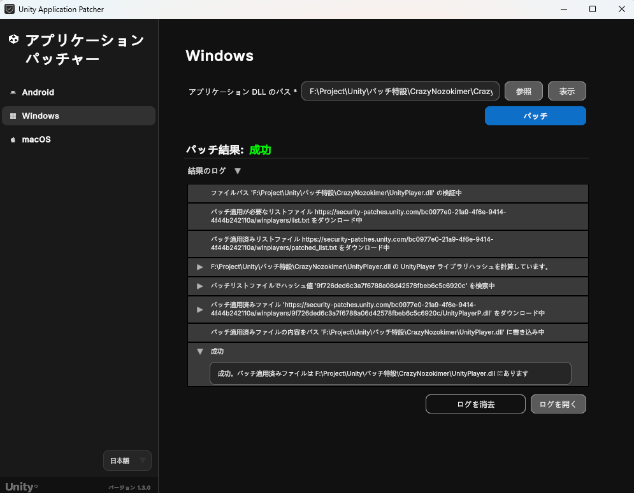Collapse the 成功 log entry
The height and width of the screenshot is (493, 634).
tap(200, 351)
